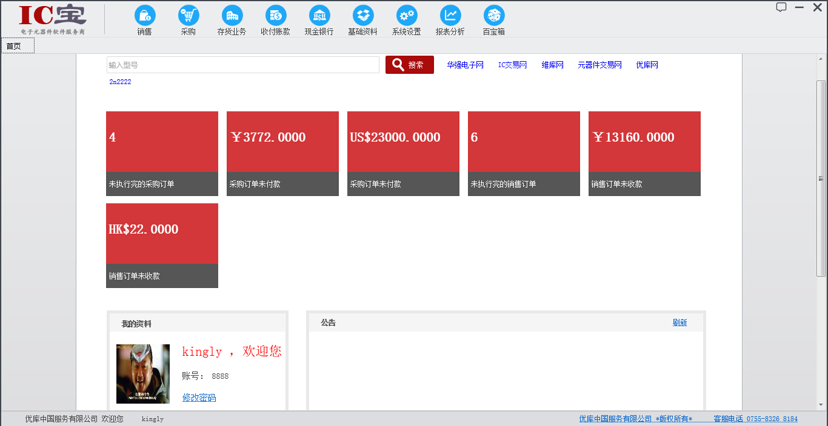Click the 客服电话 0755-8326 8184 link
This screenshot has width=828, height=426.
(x=755, y=419)
